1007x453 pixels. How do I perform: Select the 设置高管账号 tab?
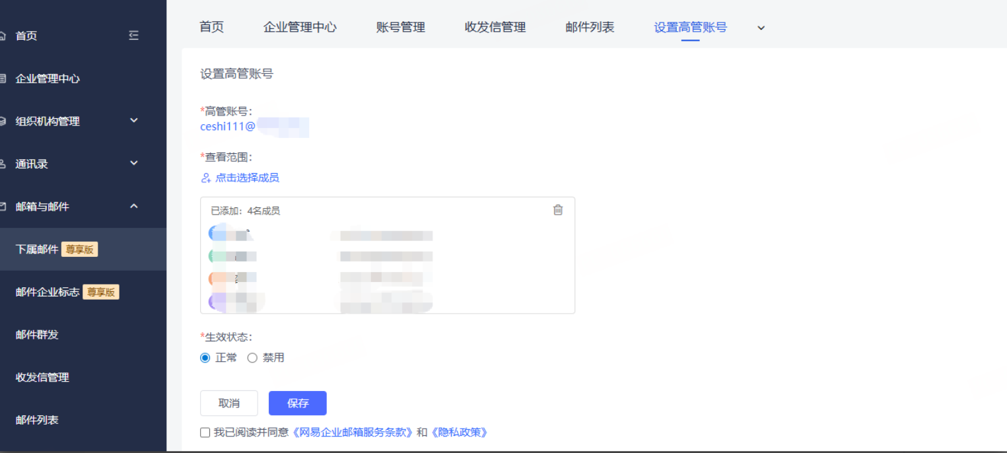[690, 27]
